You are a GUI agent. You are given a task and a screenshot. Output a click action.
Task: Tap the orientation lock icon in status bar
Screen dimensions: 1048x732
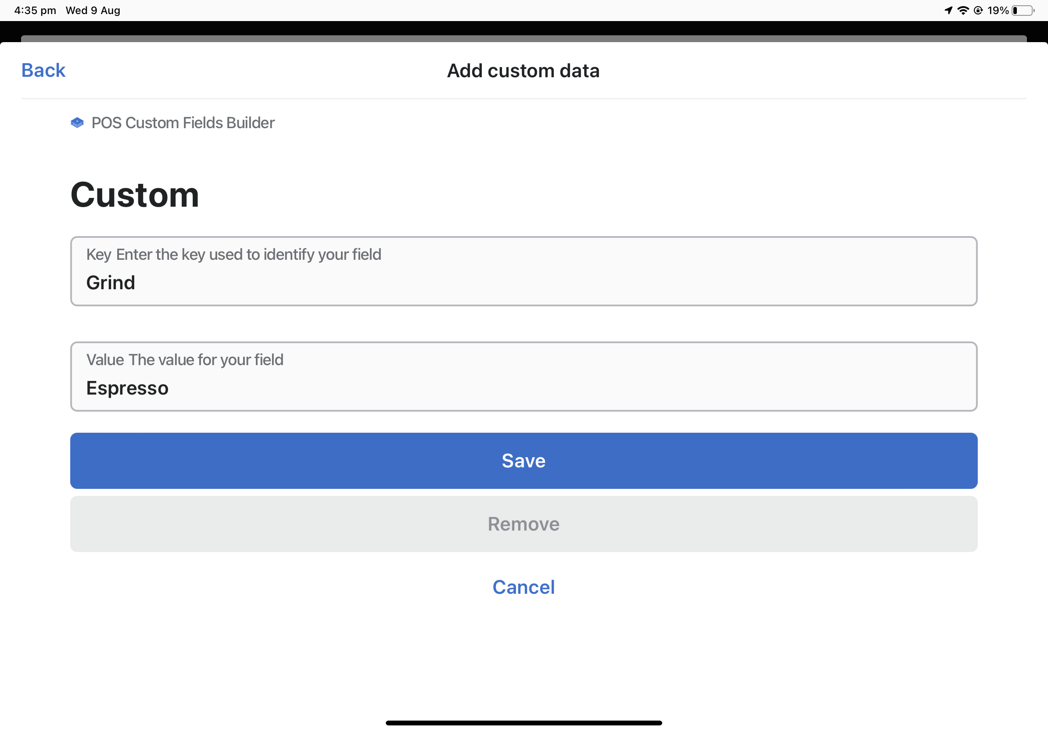[978, 10]
